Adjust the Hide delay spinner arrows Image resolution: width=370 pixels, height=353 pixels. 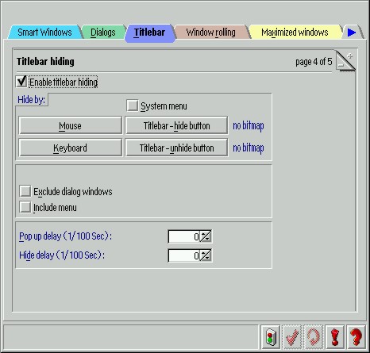pos(206,255)
